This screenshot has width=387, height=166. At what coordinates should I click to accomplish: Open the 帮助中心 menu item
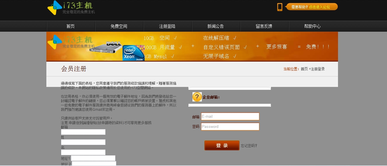313,26
